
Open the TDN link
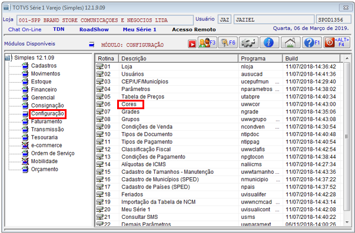pyautogui.click(x=59, y=29)
